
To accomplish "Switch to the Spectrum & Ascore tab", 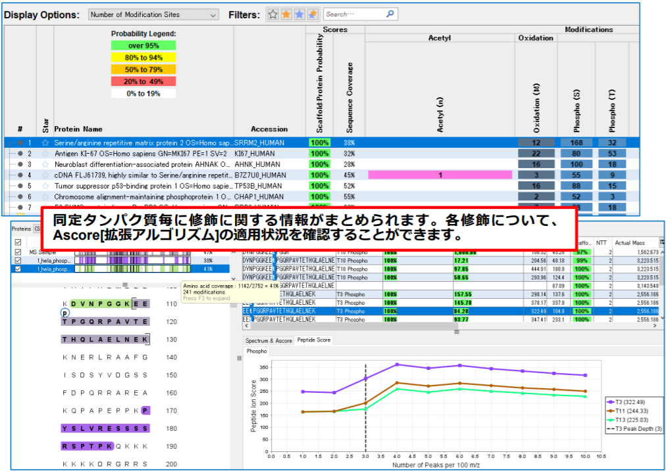I will coord(269,340).
